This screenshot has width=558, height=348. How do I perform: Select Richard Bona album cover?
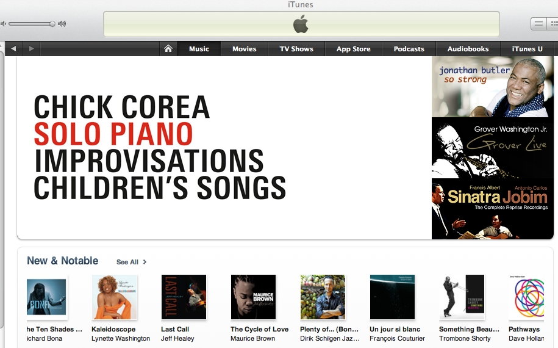tap(46, 297)
